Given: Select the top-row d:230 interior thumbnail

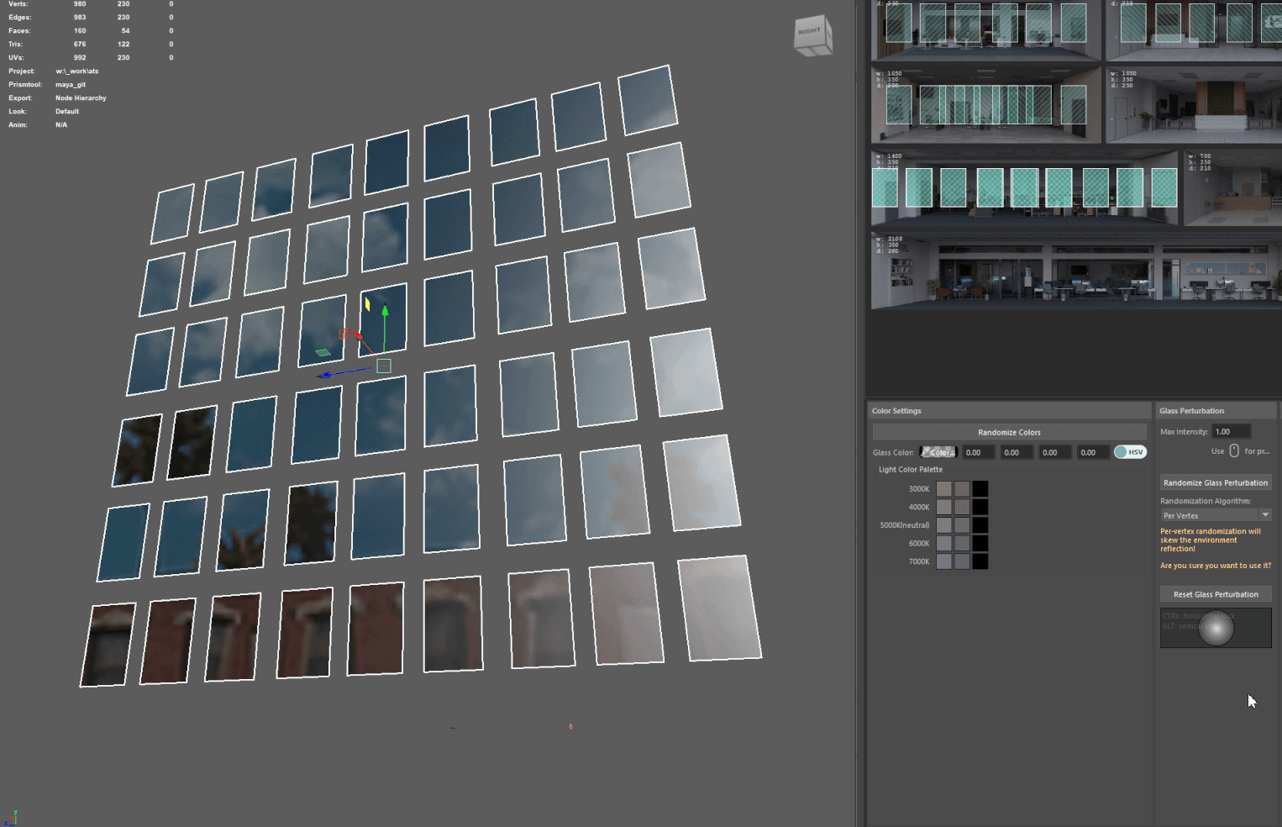Looking at the screenshot, I should point(986,29).
